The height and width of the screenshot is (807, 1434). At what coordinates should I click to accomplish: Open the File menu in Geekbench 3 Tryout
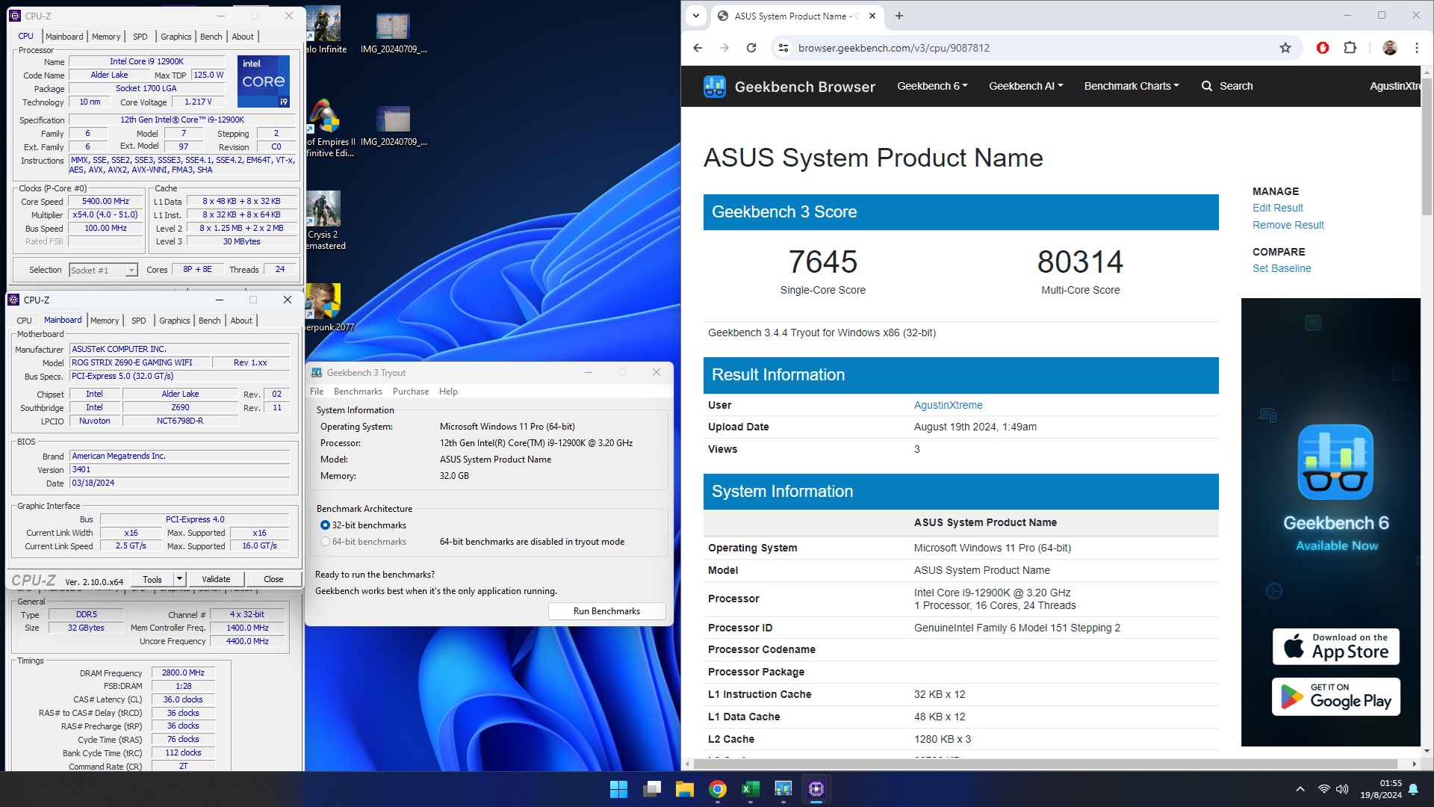(x=317, y=392)
